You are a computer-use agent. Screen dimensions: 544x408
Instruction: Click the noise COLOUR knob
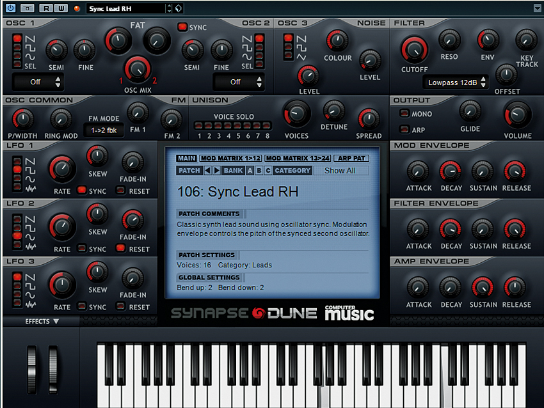(x=337, y=40)
